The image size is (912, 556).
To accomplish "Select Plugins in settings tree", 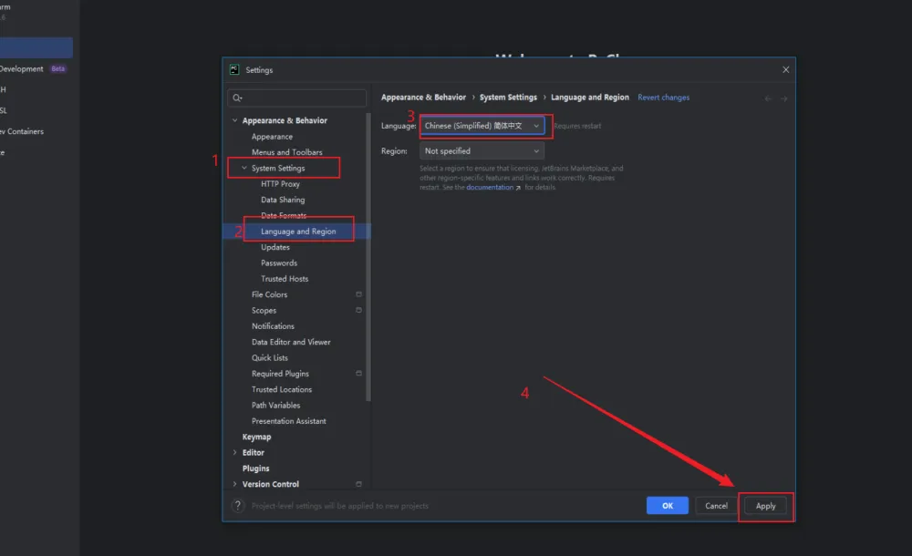I will point(256,468).
